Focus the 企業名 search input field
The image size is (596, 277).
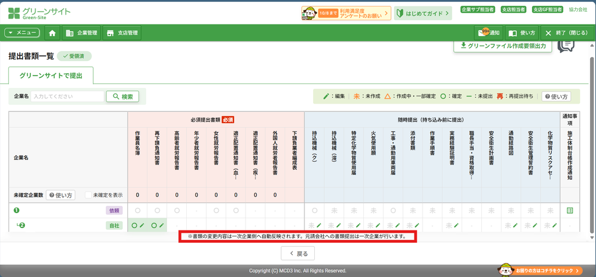68,97
